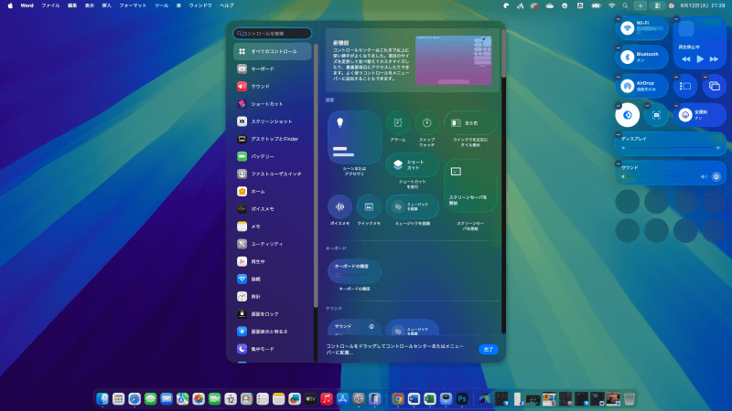Image resolution: width=732 pixels, height=411 pixels.
Task: Select the バッテリー category in sidebar
Action: 272,156
